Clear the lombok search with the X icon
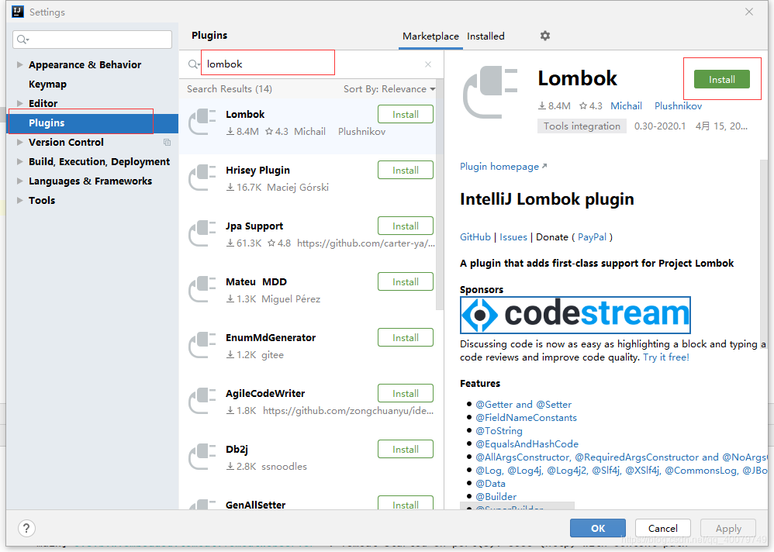This screenshot has width=774, height=552. [428, 64]
